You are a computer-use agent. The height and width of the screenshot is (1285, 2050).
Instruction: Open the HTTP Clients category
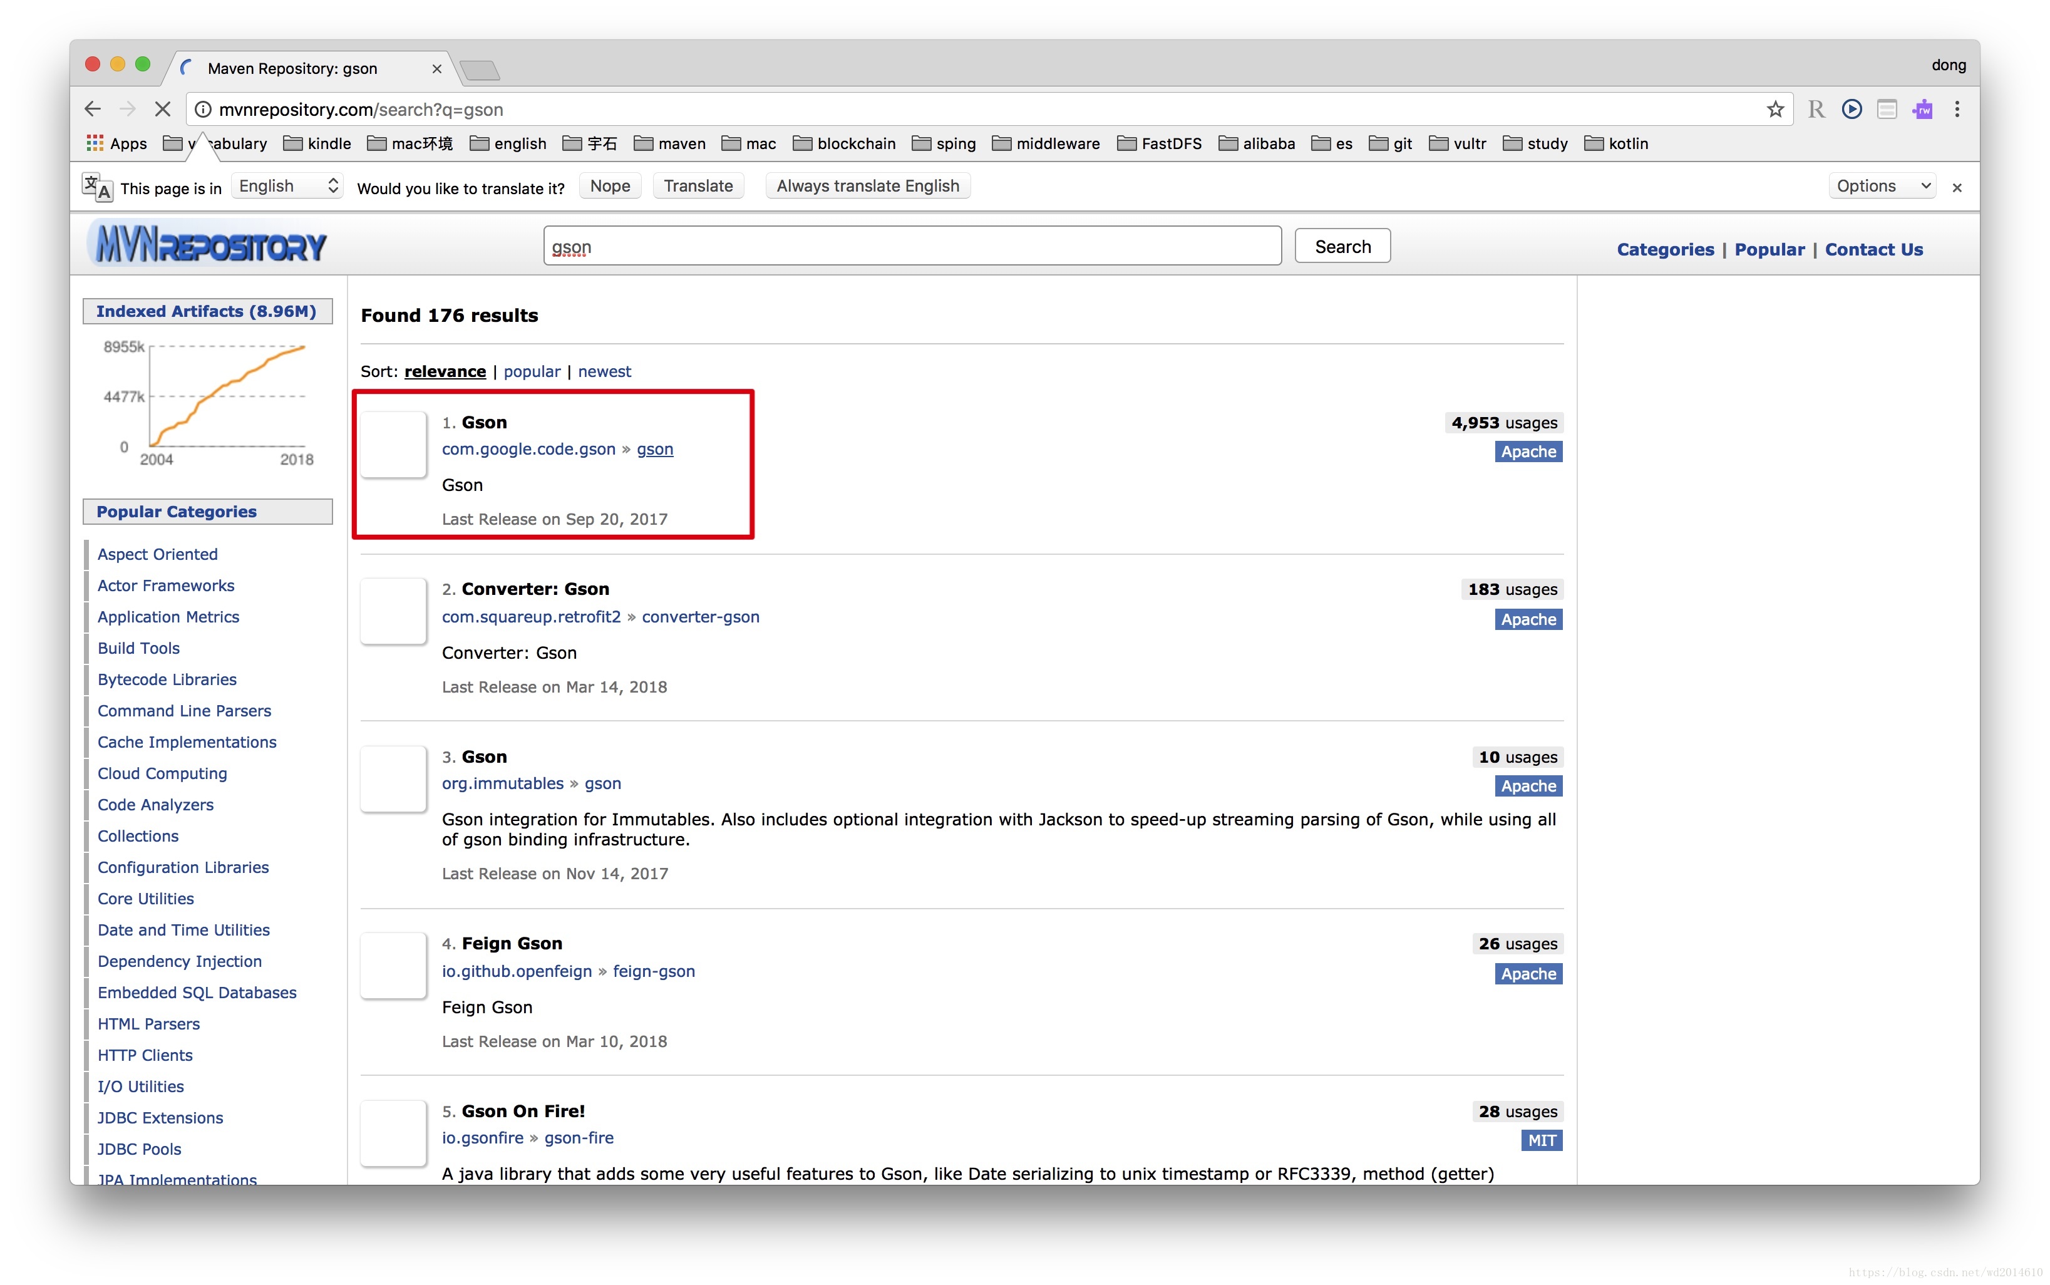pyautogui.click(x=145, y=1056)
